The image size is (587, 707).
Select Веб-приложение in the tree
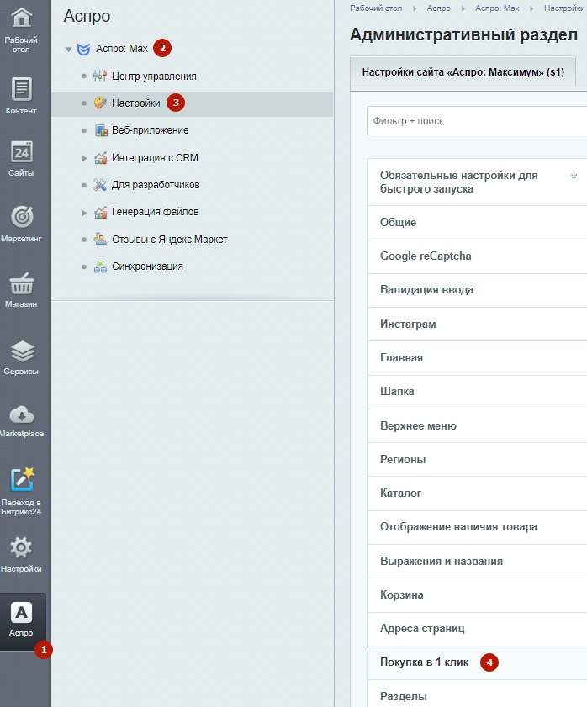click(x=151, y=130)
